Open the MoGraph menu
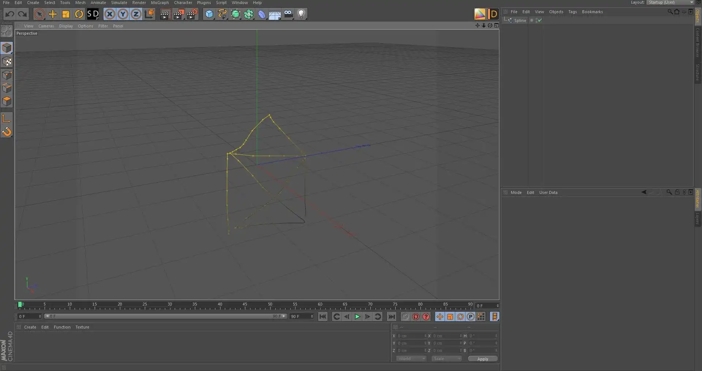This screenshot has width=702, height=371. (x=160, y=3)
